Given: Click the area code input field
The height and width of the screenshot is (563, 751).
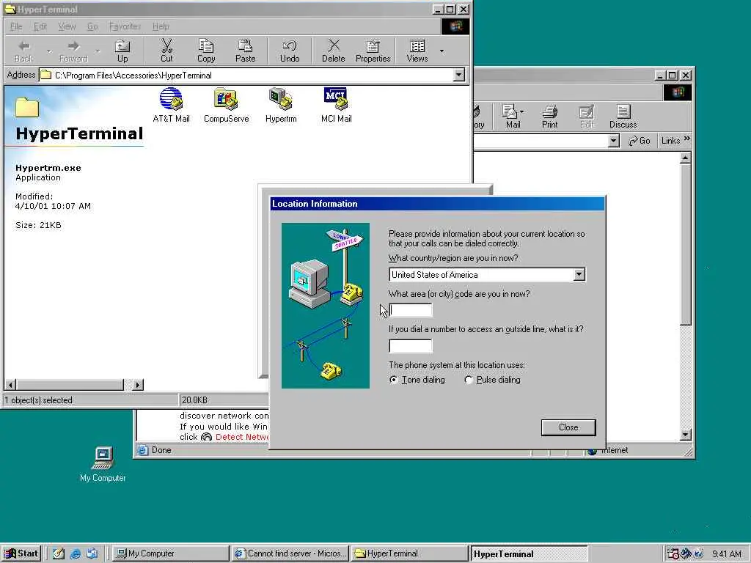Looking at the screenshot, I should point(411,310).
